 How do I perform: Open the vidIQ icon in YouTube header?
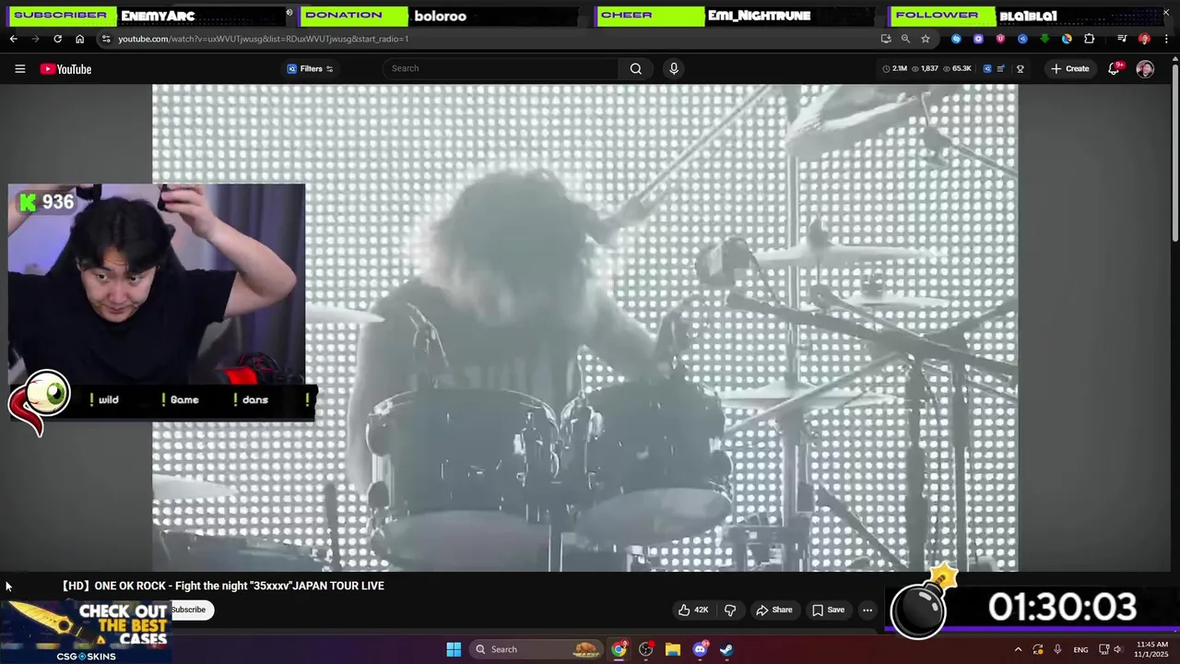pyautogui.click(x=986, y=68)
